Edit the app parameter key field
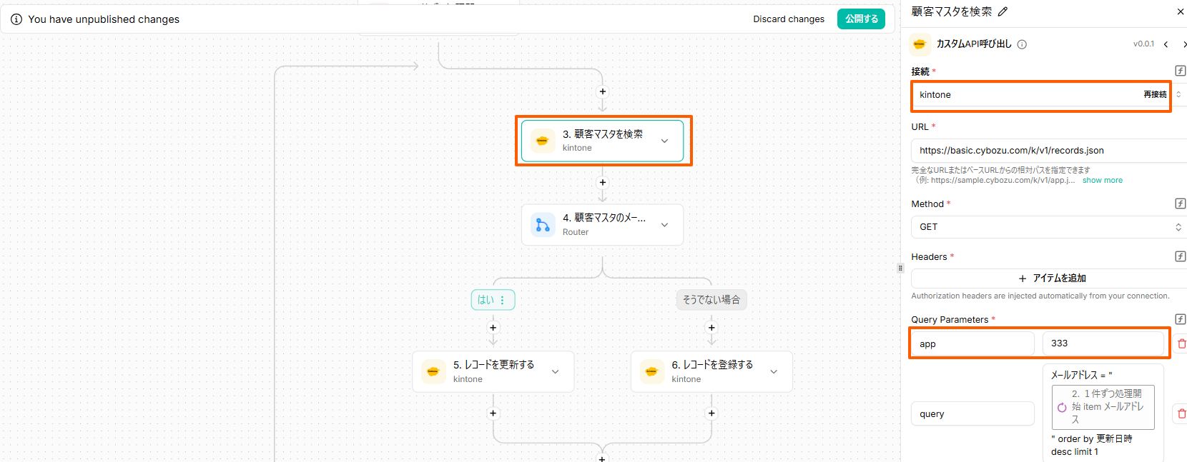Image resolution: width=1187 pixels, height=462 pixels. (972, 343)
